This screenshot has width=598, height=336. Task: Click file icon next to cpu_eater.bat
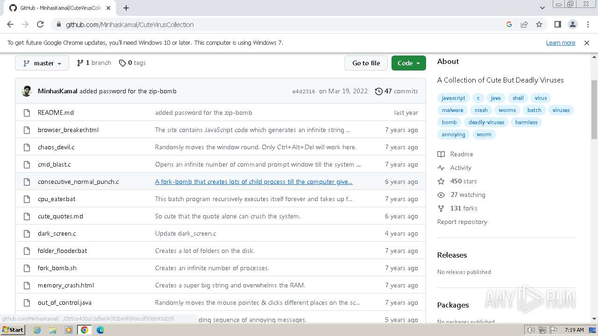point(27,199)
